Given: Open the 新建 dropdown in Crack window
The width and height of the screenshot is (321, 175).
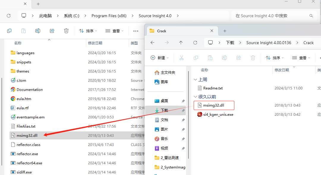Looking at the screenshot, I should (x=160, y=58).
